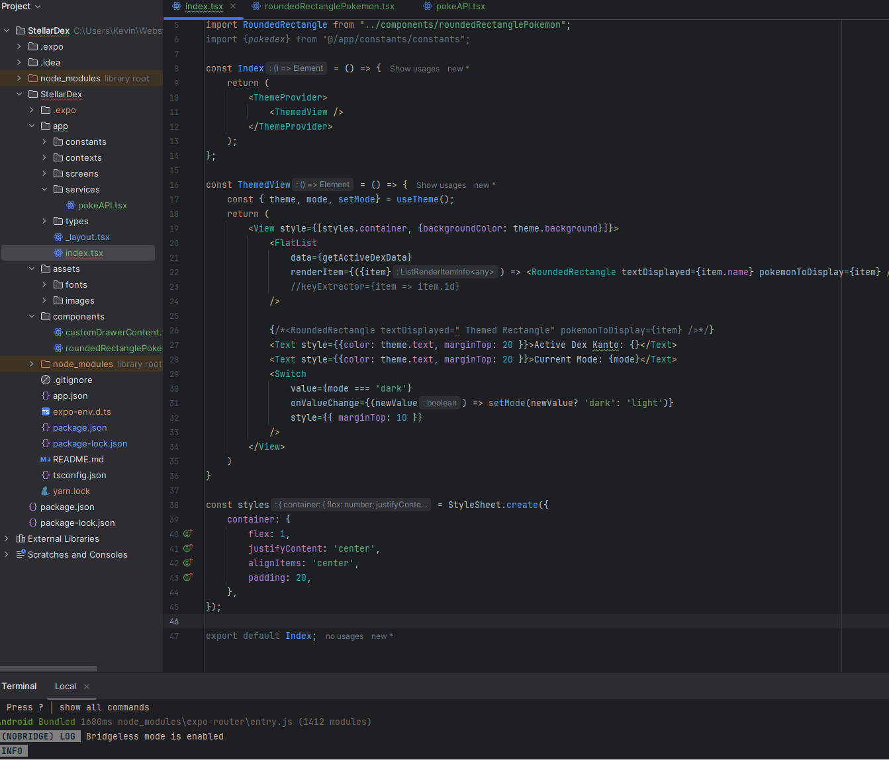Click React icon on roundedRectanglePokemon.tsx tab
889x760 pixels.
pyautogui.click(x=256, y=6)
